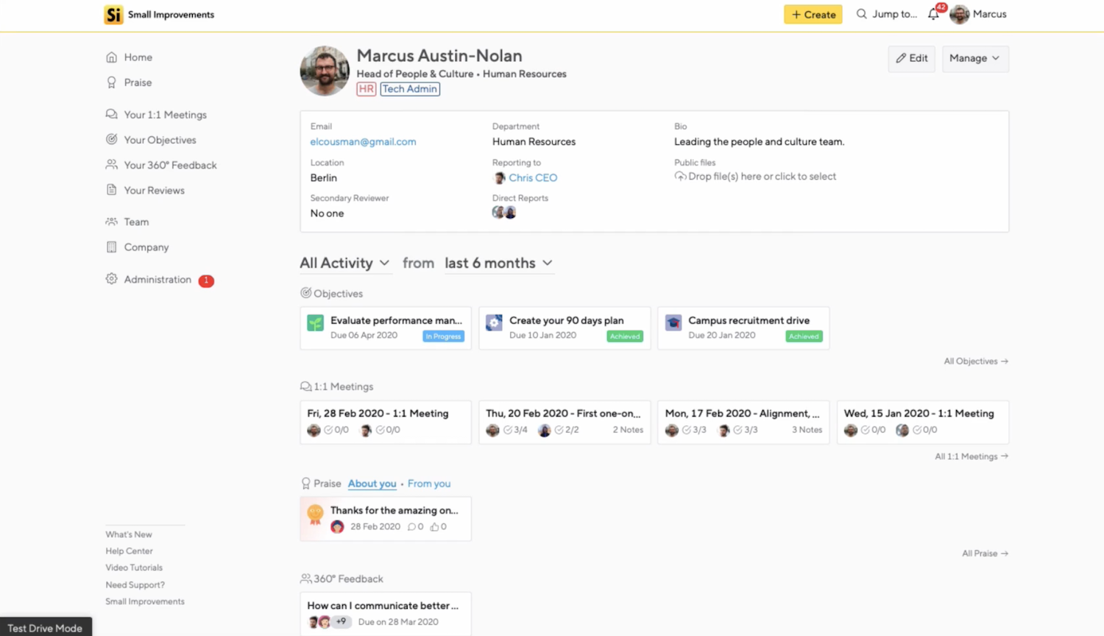Image resolution: width=1104 pixels, height=636 pixels.
Task: Open Your 1:1 Meetings speech bubble icon
Action: point(111,114)
